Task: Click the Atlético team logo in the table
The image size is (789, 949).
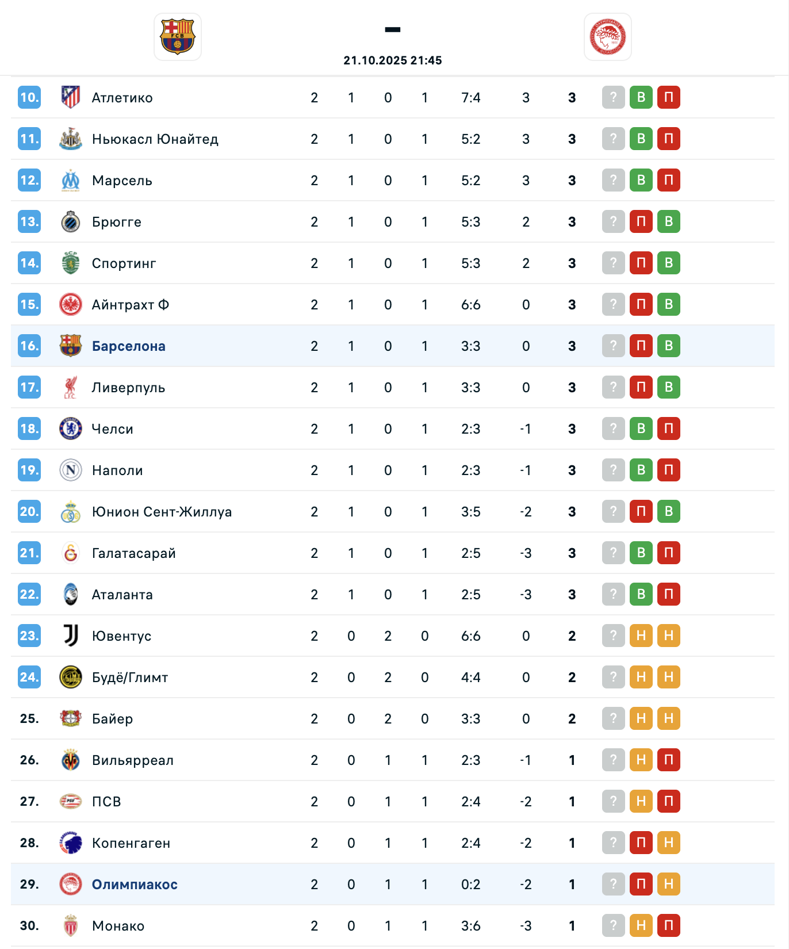Action: [x=71, y=97]
